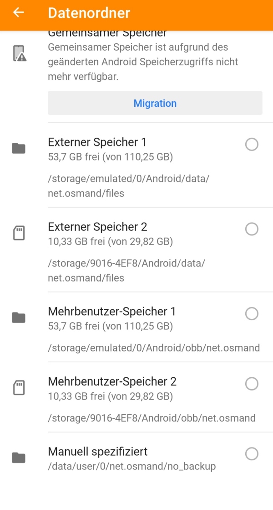Screen dimensions: 273x510
Task: Choose Mehrbenutzer-Speicher 2 radio button
Action: [x=252, y=384]
